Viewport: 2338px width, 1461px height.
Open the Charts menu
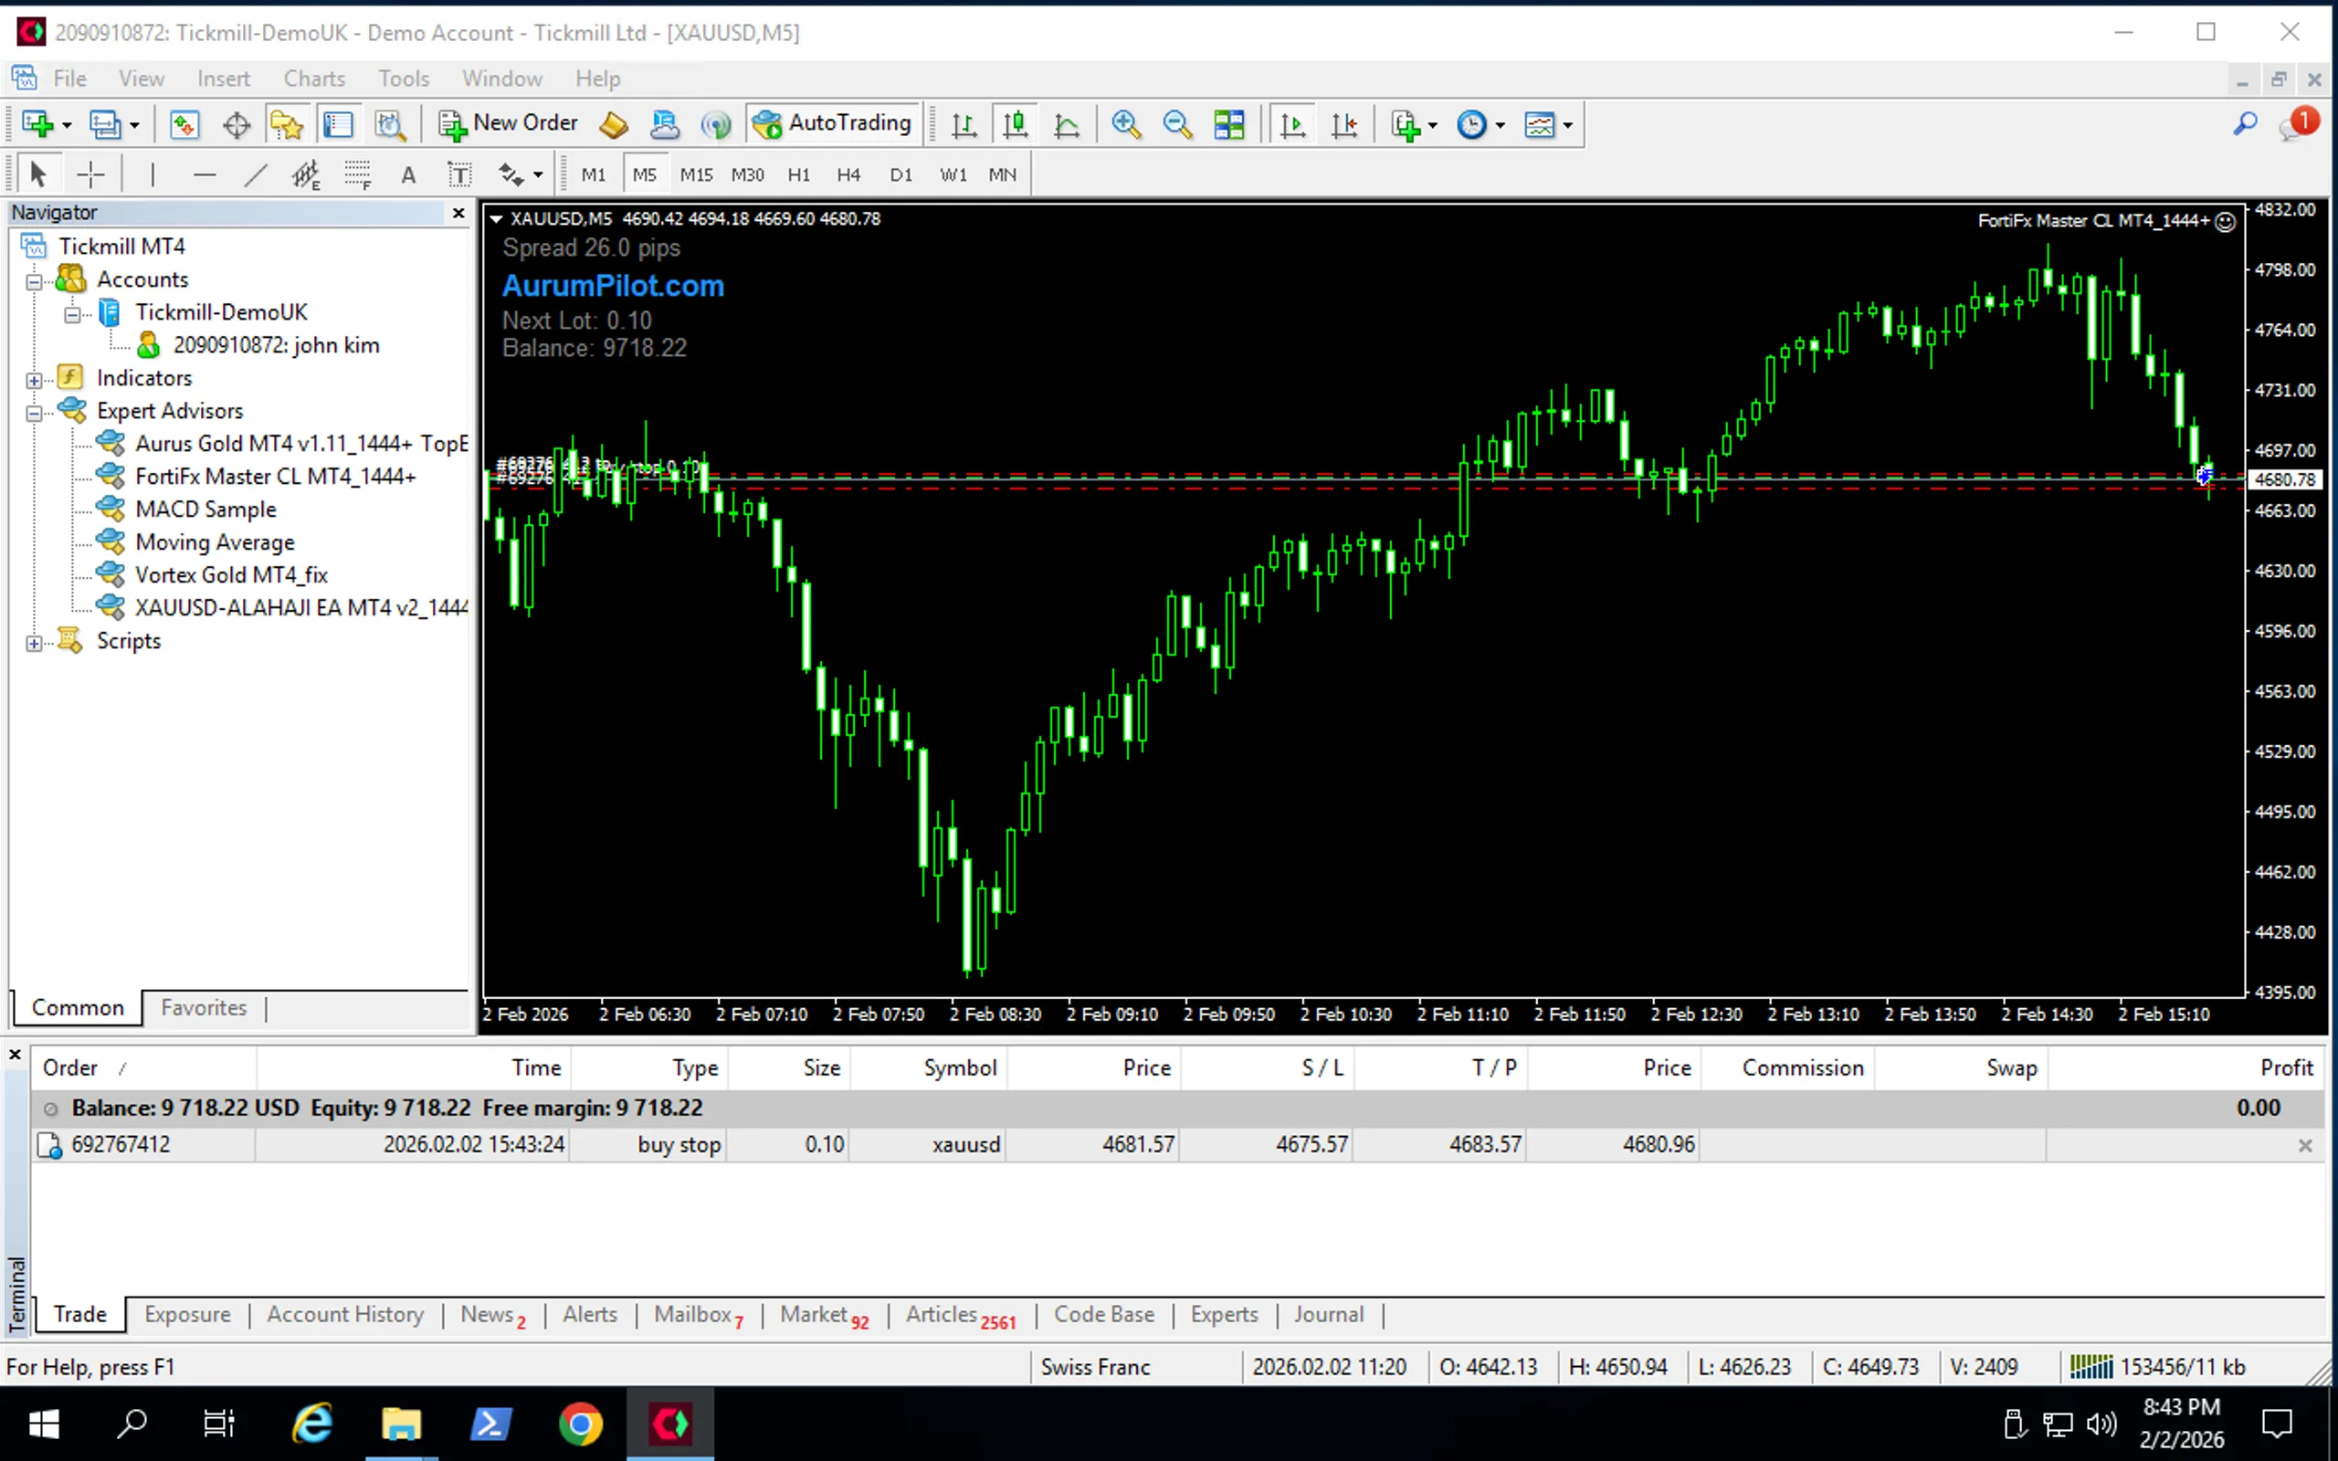click(x=314, y=79)
